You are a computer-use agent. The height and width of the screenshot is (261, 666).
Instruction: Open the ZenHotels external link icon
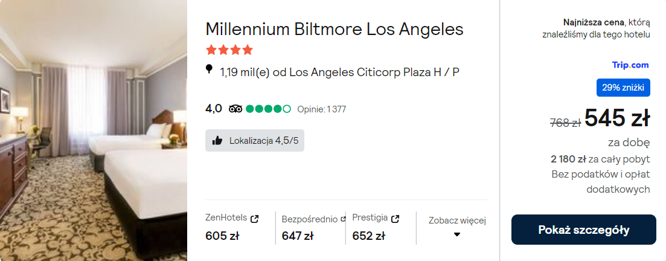click(254, 219)
